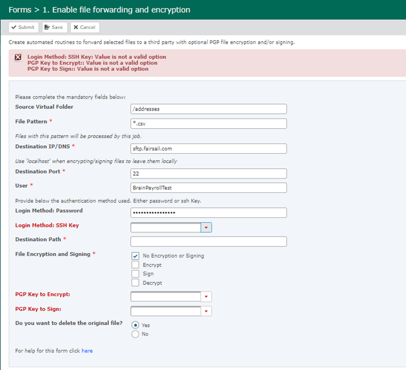Click PGP Key to Sign text box
Viewport: 406px width, 370px height.
[x=166, y=311]
